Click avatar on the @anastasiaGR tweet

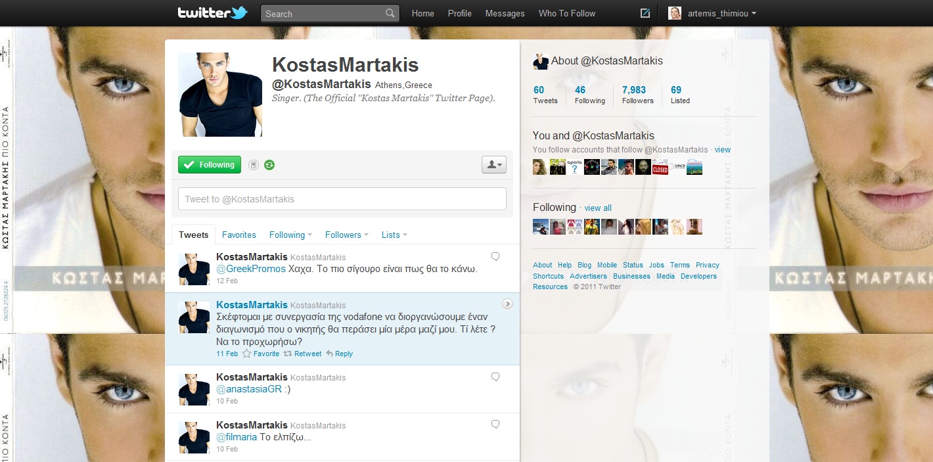click(x=194, y=389)
